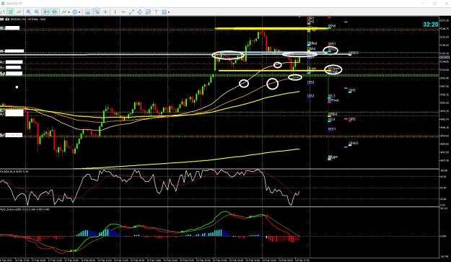Toggle chart shift from right border
Viewport: 451px width, 262px height.
coord(55,12)
